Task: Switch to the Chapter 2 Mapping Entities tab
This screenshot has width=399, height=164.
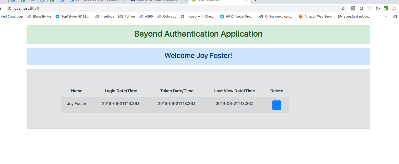Action: point(156,1)
